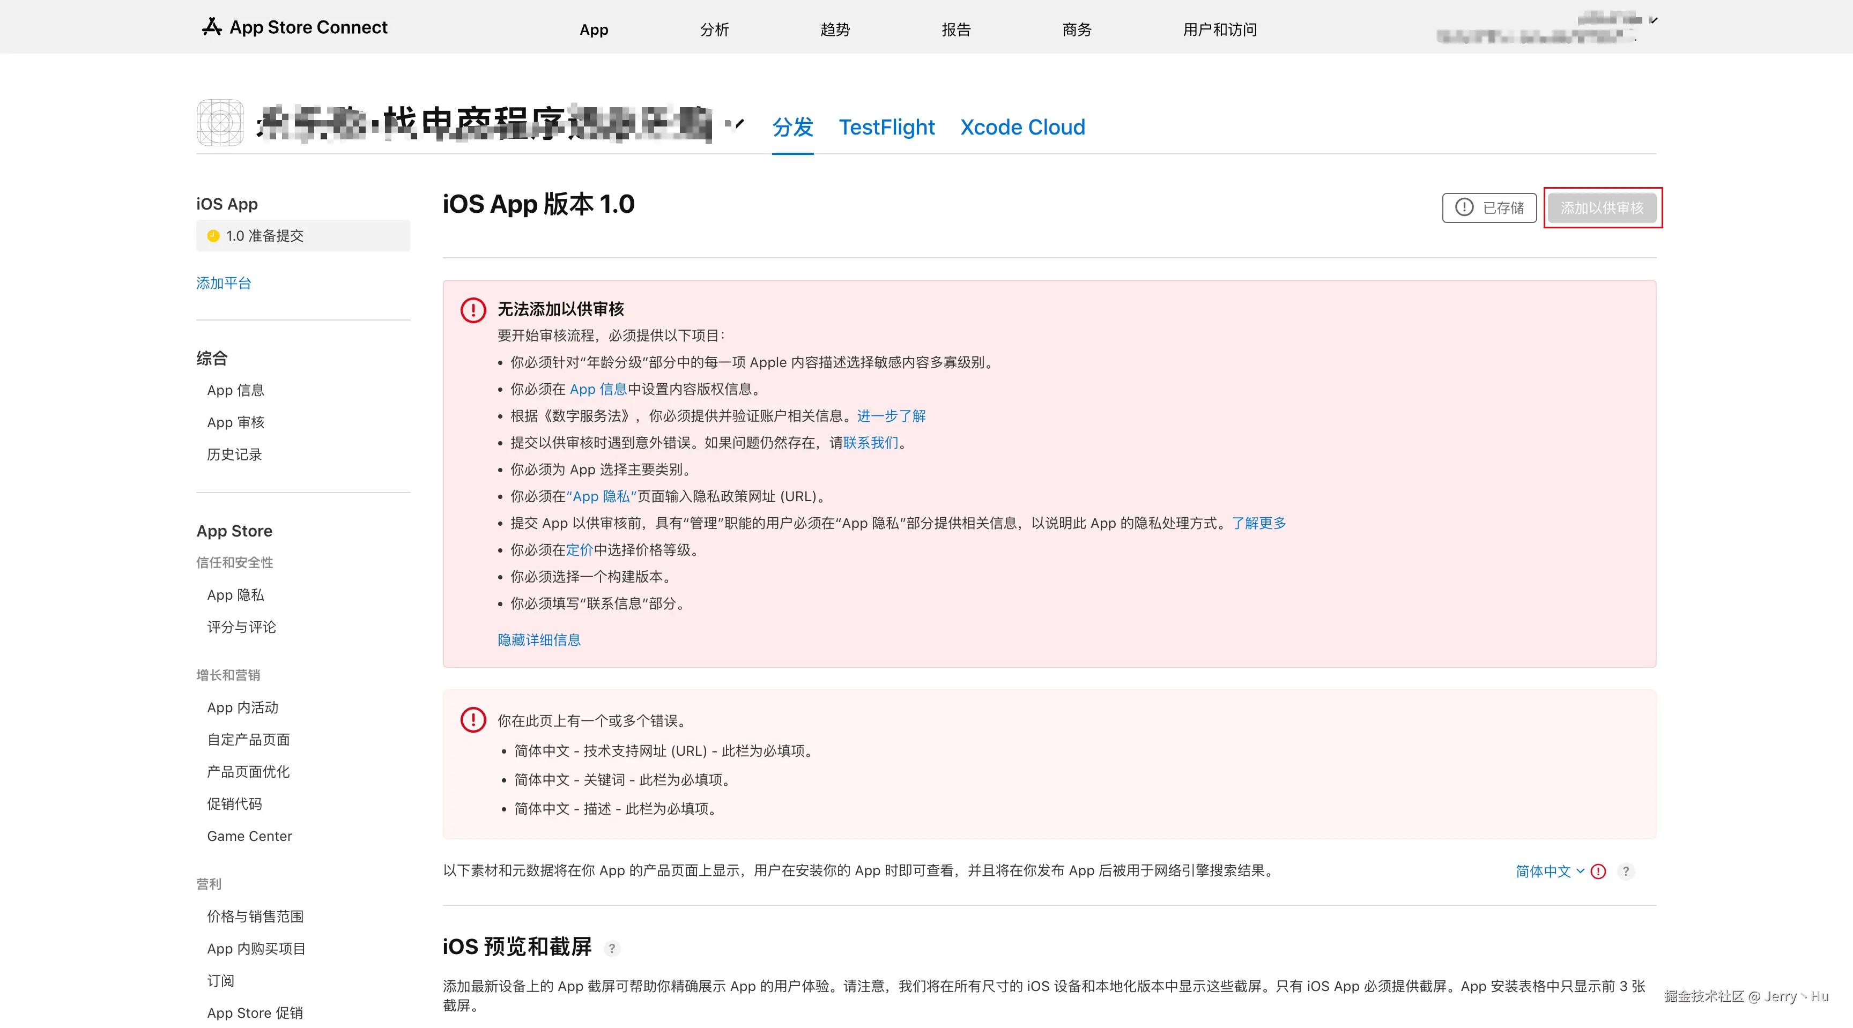Open the 分析 menu in the top navigation

click(714, 29)
